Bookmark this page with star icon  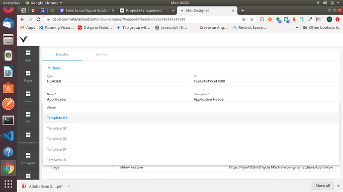pyautogui.click(x=252, y=19)
